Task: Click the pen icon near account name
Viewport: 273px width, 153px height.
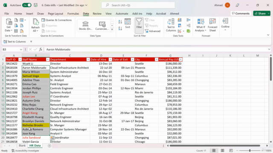Action: click(x=237, y=5)
